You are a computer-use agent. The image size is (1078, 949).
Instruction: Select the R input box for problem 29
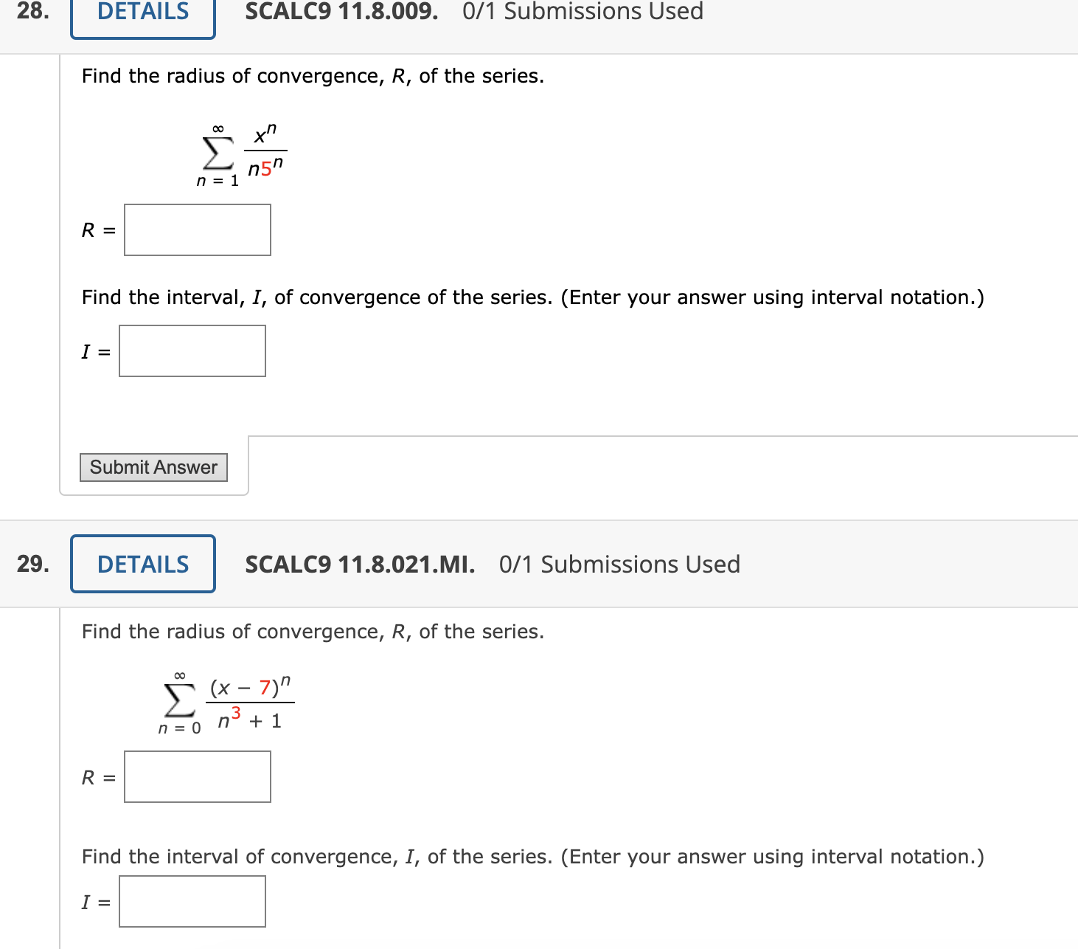[x=197, y=776]
